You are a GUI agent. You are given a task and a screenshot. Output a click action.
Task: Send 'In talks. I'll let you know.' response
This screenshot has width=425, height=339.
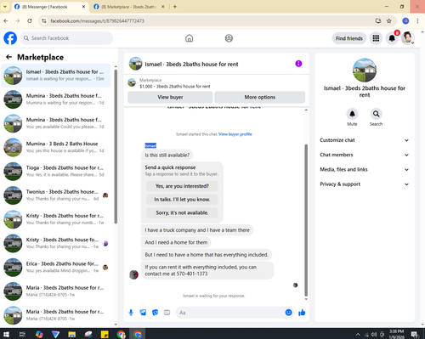coord(182,200)
